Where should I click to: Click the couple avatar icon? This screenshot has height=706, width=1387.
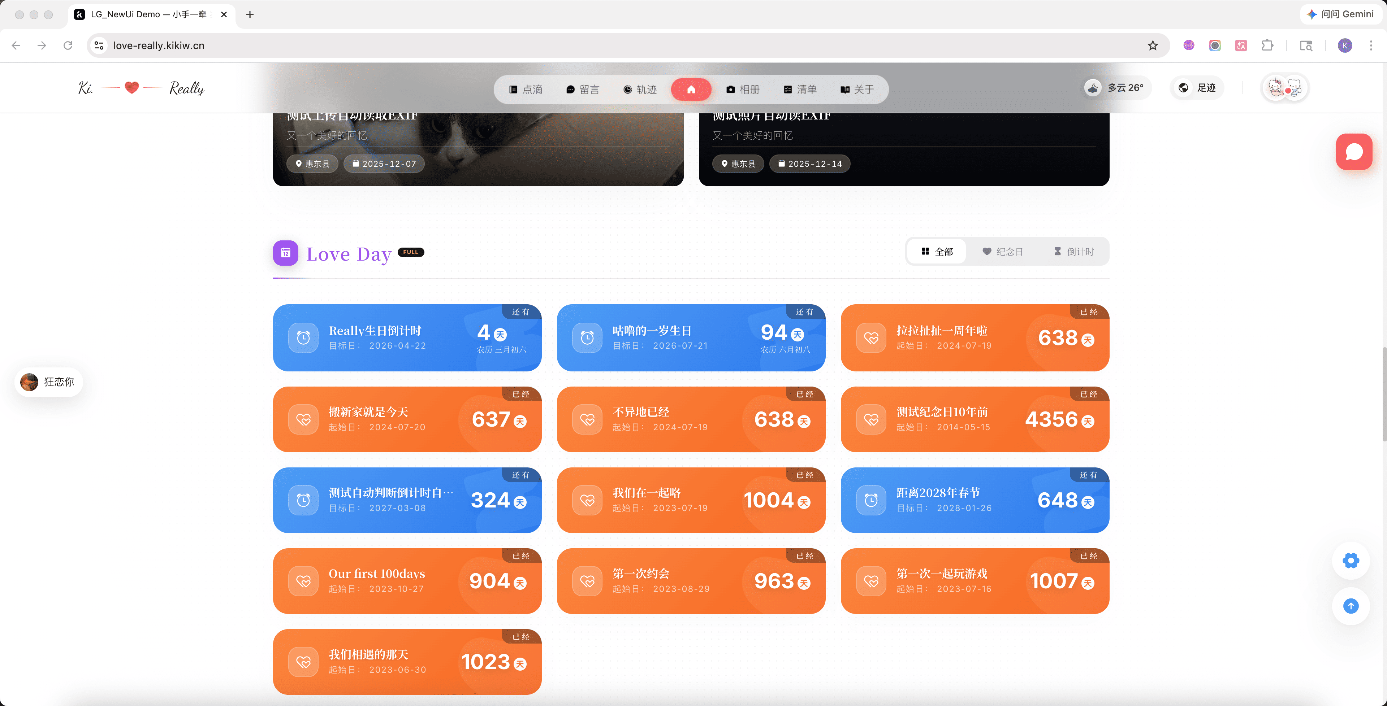tap(1285, 88)
